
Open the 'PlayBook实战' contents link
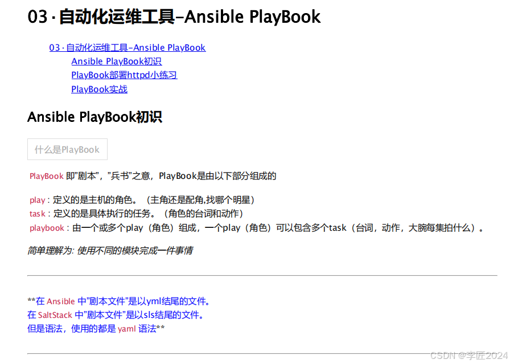click(99, 89)
